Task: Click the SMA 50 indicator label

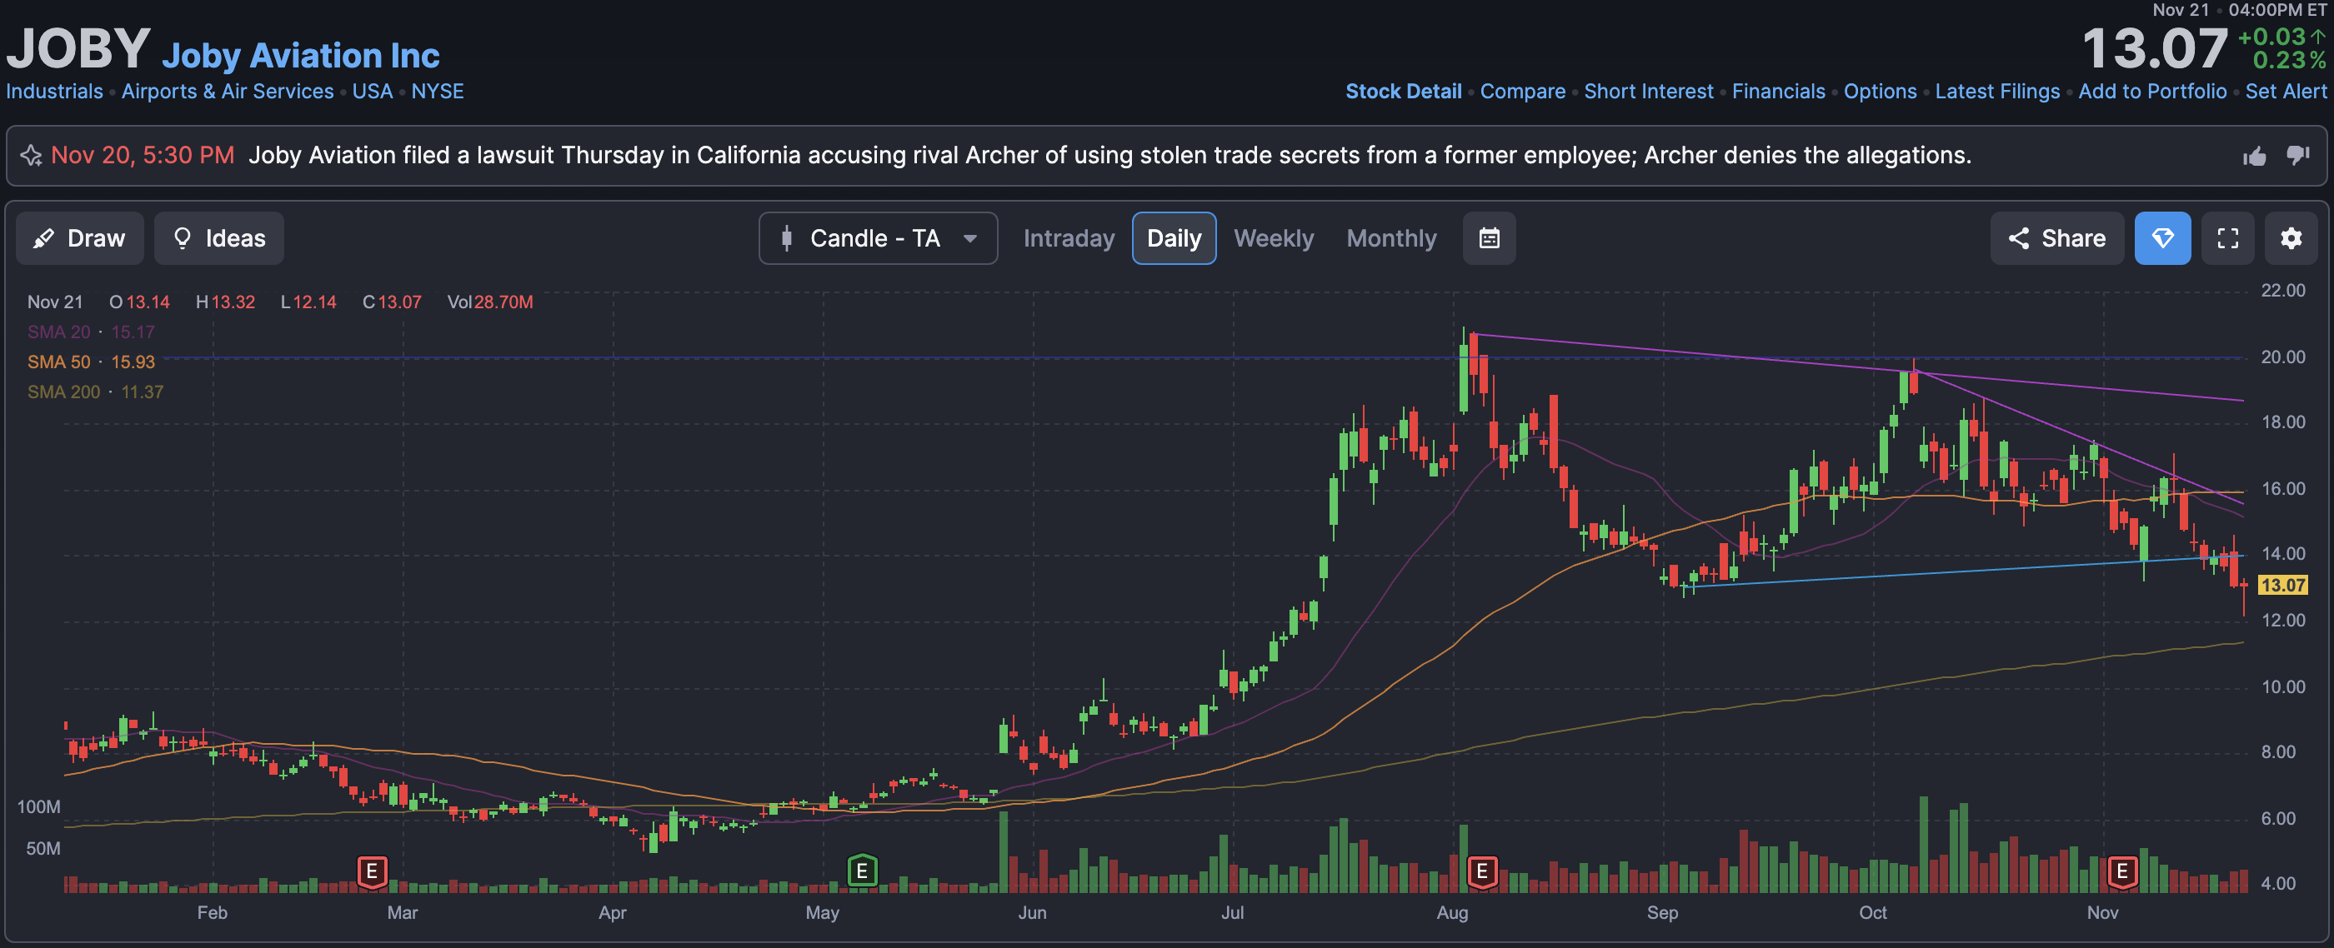Action: tap(59, 362)
